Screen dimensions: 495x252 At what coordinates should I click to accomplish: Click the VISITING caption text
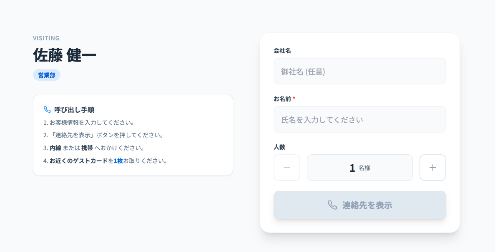[x=46, y=38]
